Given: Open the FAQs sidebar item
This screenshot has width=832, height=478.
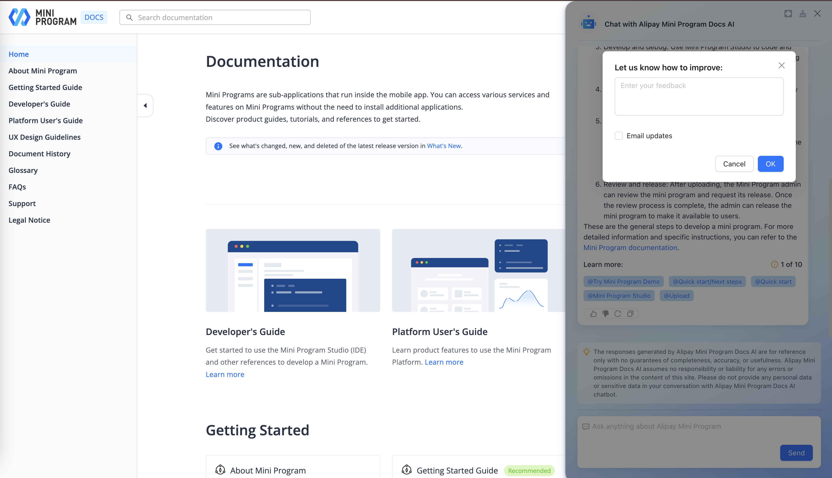Looking at the screenshot, I should [17, 187].
